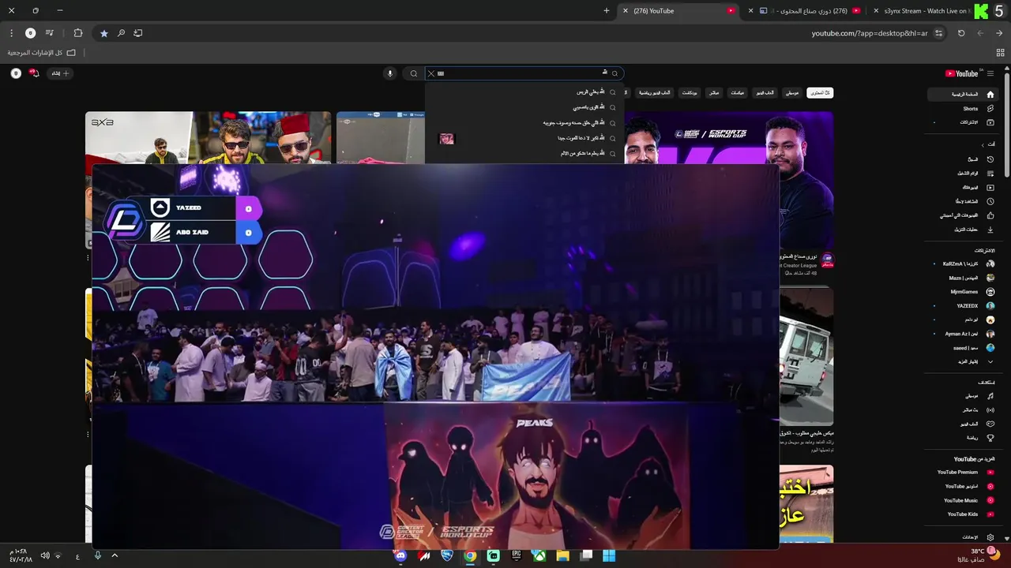The image size is (1011, 568).
Task: Open saeed channel subscription
Action: tap(963, 348)
